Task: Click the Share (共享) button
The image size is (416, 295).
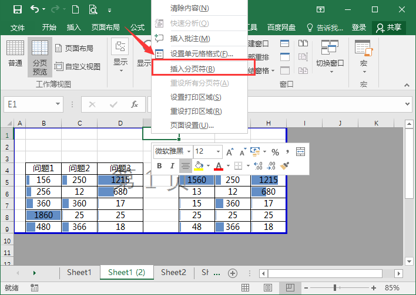Action: [x=389, y=28]
